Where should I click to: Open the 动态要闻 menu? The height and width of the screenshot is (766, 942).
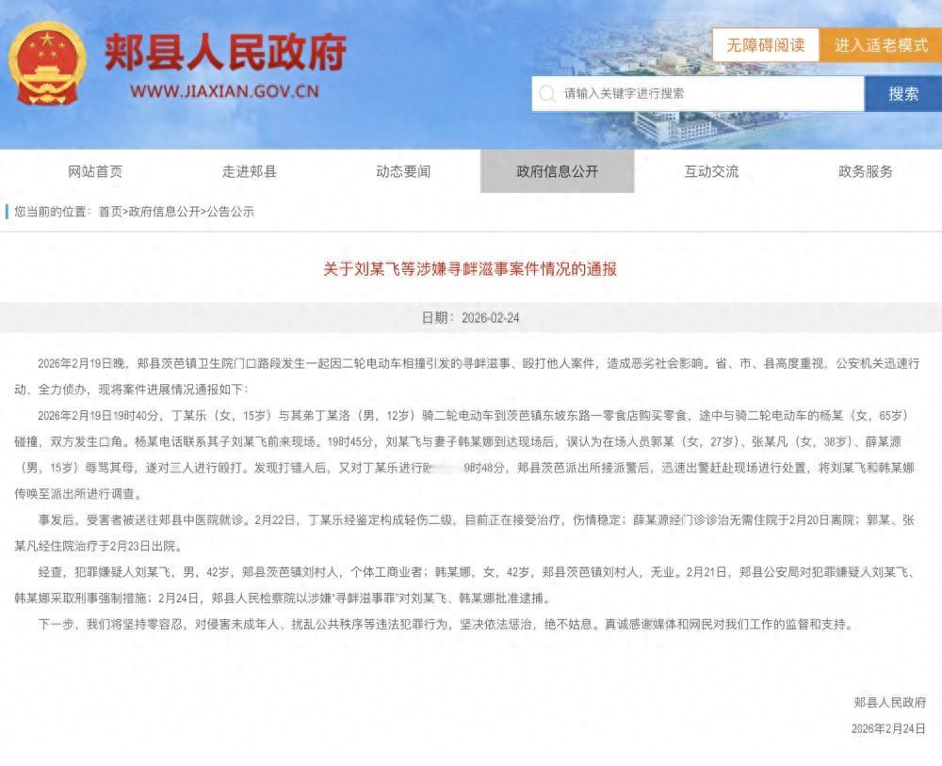(403, 171)
